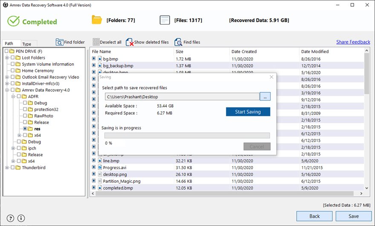Viewport: 375px width, 226px height.
Task: Open the Share Feedback link
Action: (353, 42)
